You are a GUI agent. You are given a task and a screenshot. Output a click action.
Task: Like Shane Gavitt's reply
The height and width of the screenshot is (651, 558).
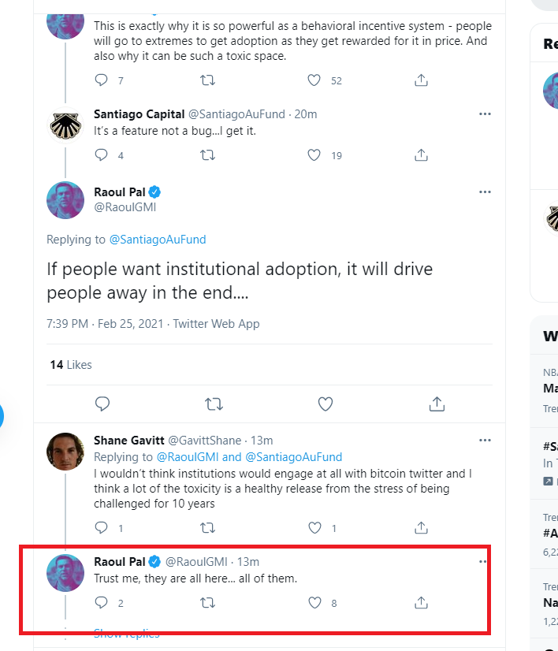point(314,527)
